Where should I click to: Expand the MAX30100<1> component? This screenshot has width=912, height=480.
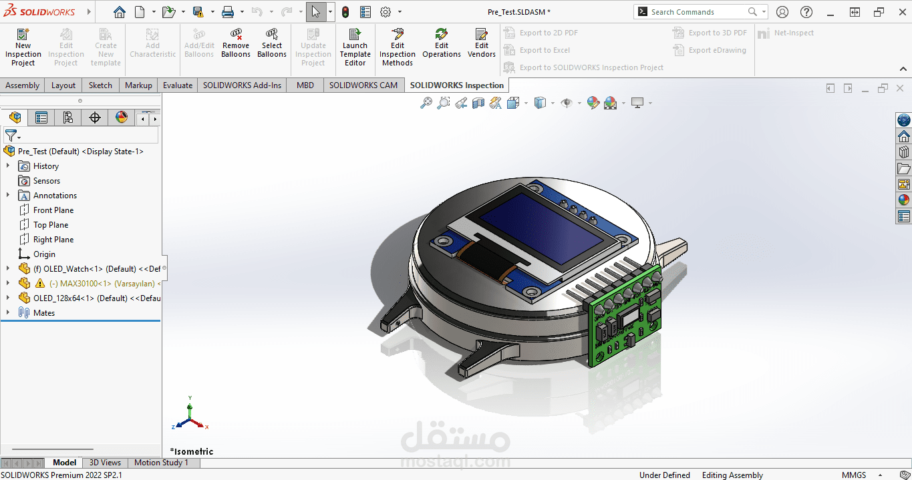[x=8, y=283]
